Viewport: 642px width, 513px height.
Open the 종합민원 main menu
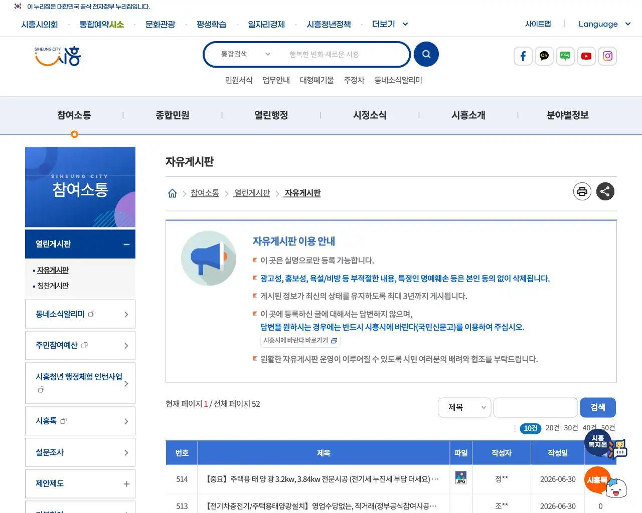click(173, 115)
